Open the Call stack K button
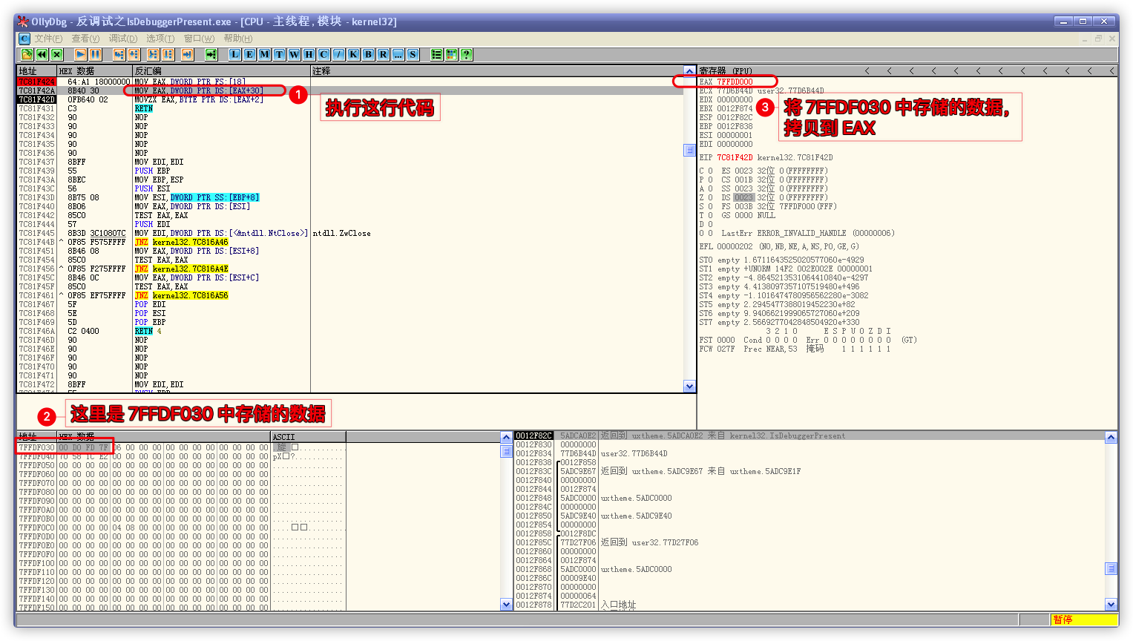 click(x=353, y=54)
